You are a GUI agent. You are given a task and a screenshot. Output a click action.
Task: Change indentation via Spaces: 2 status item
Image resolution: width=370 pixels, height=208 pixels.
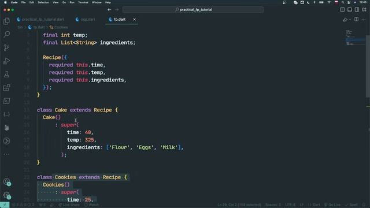(273, 205)
